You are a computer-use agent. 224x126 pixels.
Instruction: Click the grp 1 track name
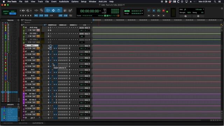pyautogui.click(x=33, y=106)
